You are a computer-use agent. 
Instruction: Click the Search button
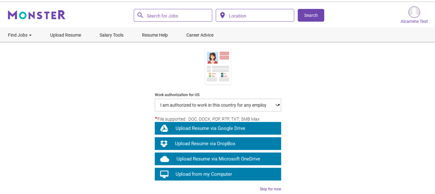(311, 15)
